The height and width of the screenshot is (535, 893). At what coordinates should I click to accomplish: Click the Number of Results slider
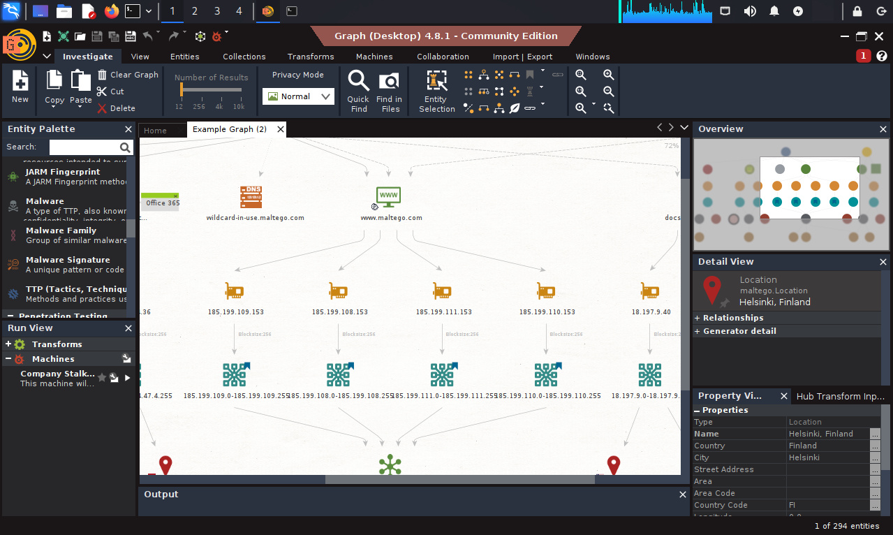tap(211, 90)
